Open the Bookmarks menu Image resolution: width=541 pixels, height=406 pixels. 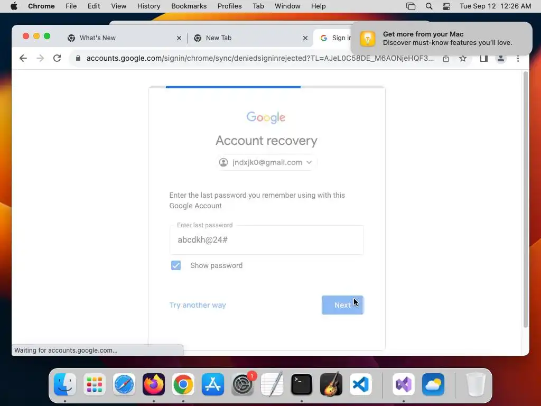tap(189, 6)
